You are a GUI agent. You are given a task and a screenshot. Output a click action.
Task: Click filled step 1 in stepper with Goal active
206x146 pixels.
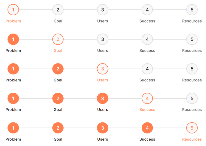click(x=13, y=39)
